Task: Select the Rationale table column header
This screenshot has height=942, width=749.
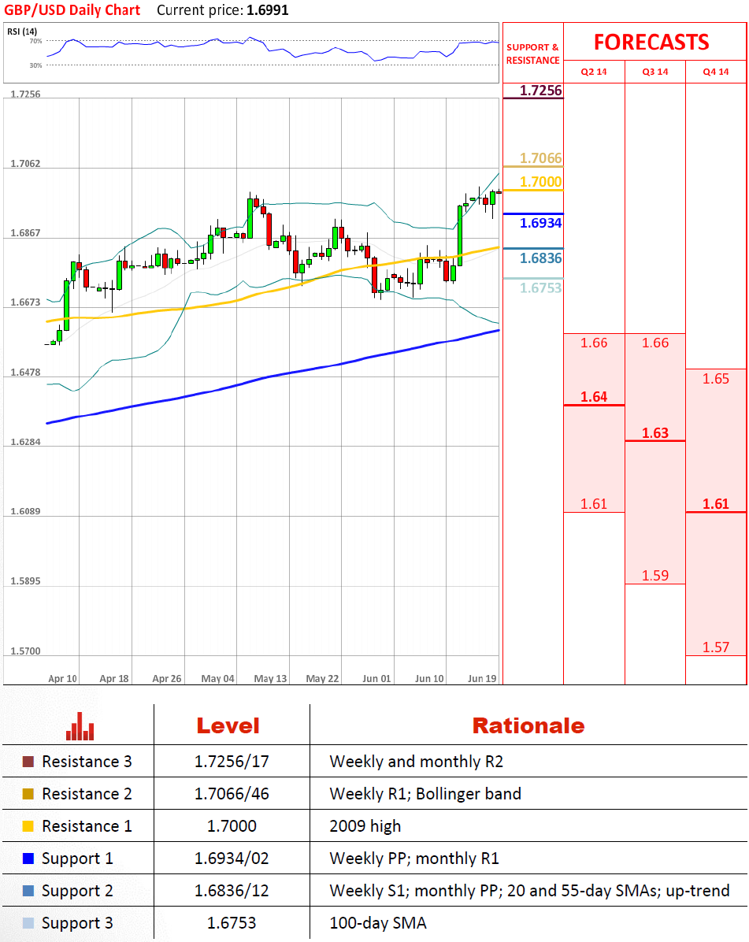Action: pyautogui.click(x=528, y=725)
